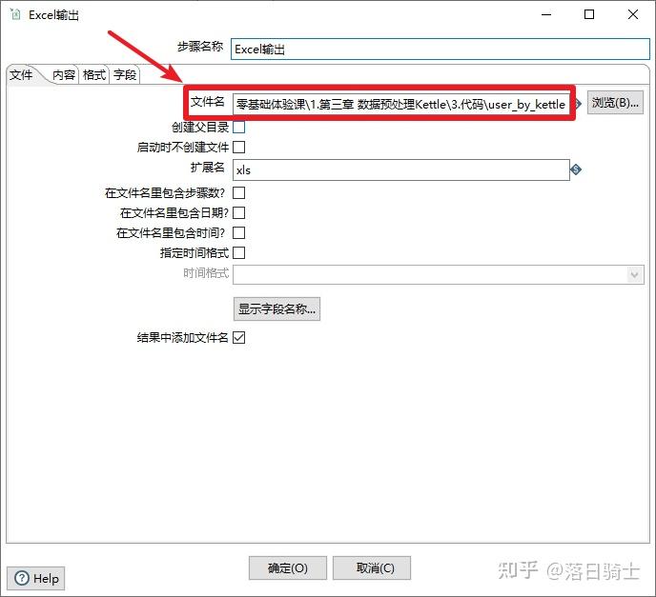Open the Help button
Image resolution: width=656 pixels, height=597 pixels.
click(36, 579)
